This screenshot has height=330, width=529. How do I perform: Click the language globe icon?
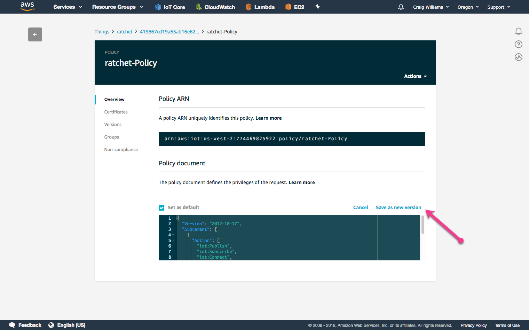pyautogui.click(x=51, y=325)
